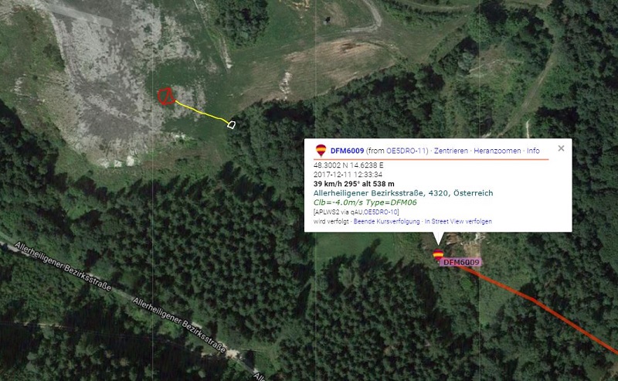Click the Allerheiligener Bezirksstraße address in the popup
Viewport: 618px width, 381px height.
tap(403, 193)
